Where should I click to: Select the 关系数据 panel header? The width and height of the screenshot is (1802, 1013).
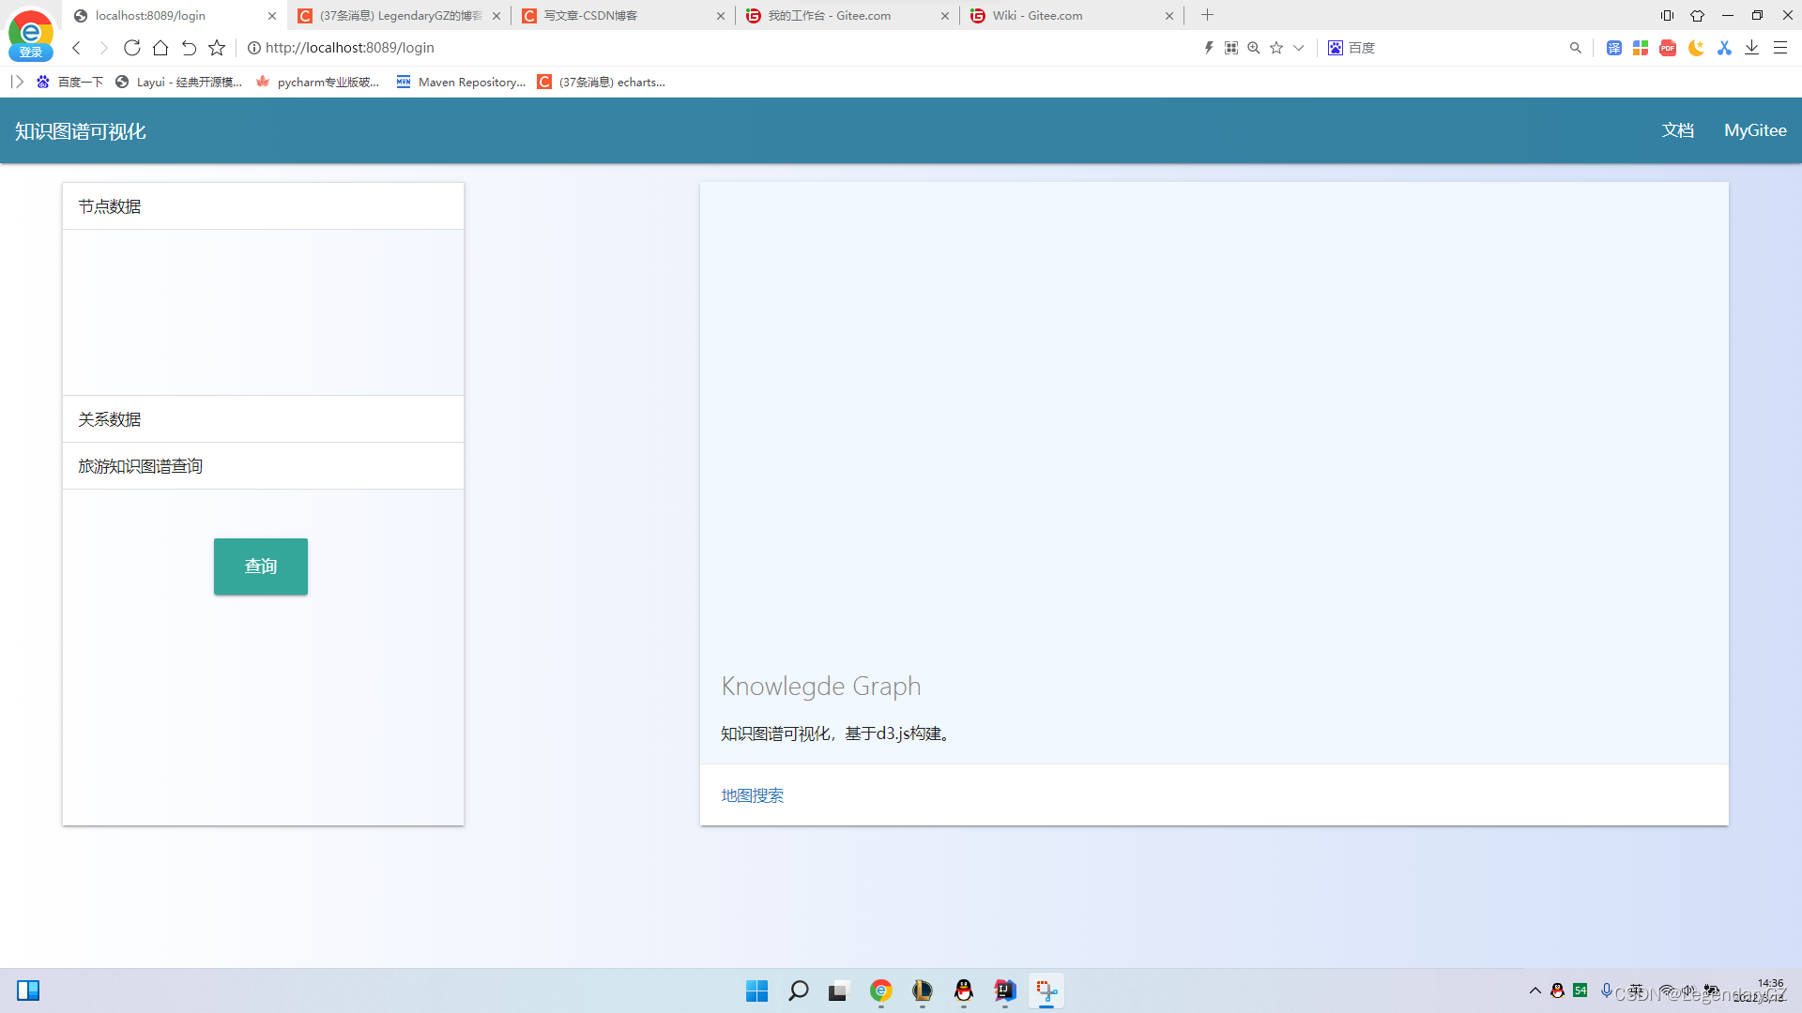(x=263, y=419)
